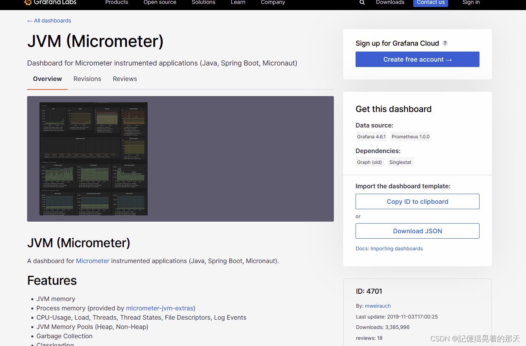This screenshot has width=526, height=346.
Task: Open the Products menu
Action: click(x=117, y=2)
